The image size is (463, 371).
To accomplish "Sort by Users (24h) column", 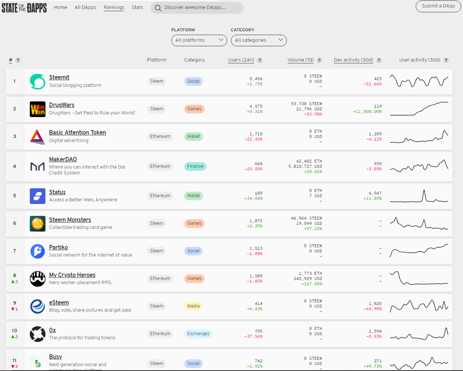I will tap(241, 60).
